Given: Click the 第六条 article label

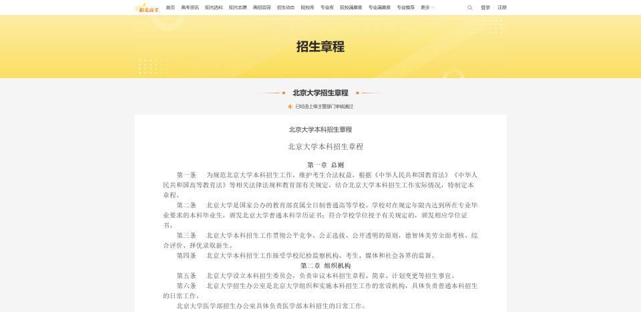Looking at the screenshot, I should coord(186,286).
